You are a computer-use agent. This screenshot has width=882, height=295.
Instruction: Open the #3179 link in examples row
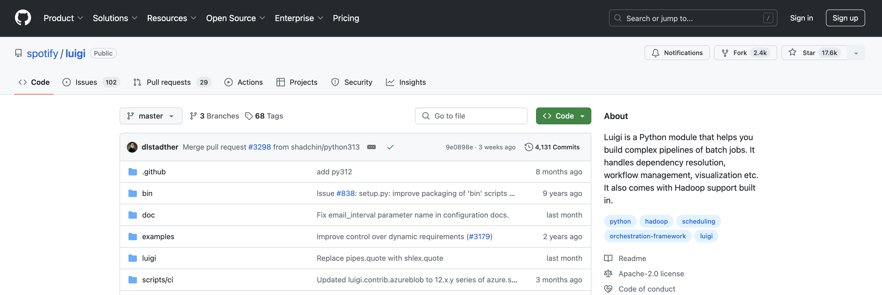tap(479, 237)
